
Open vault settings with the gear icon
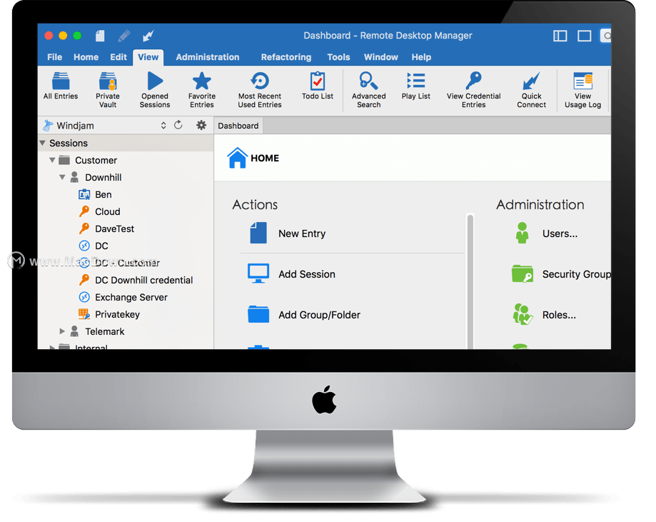[x=201, y=125]
